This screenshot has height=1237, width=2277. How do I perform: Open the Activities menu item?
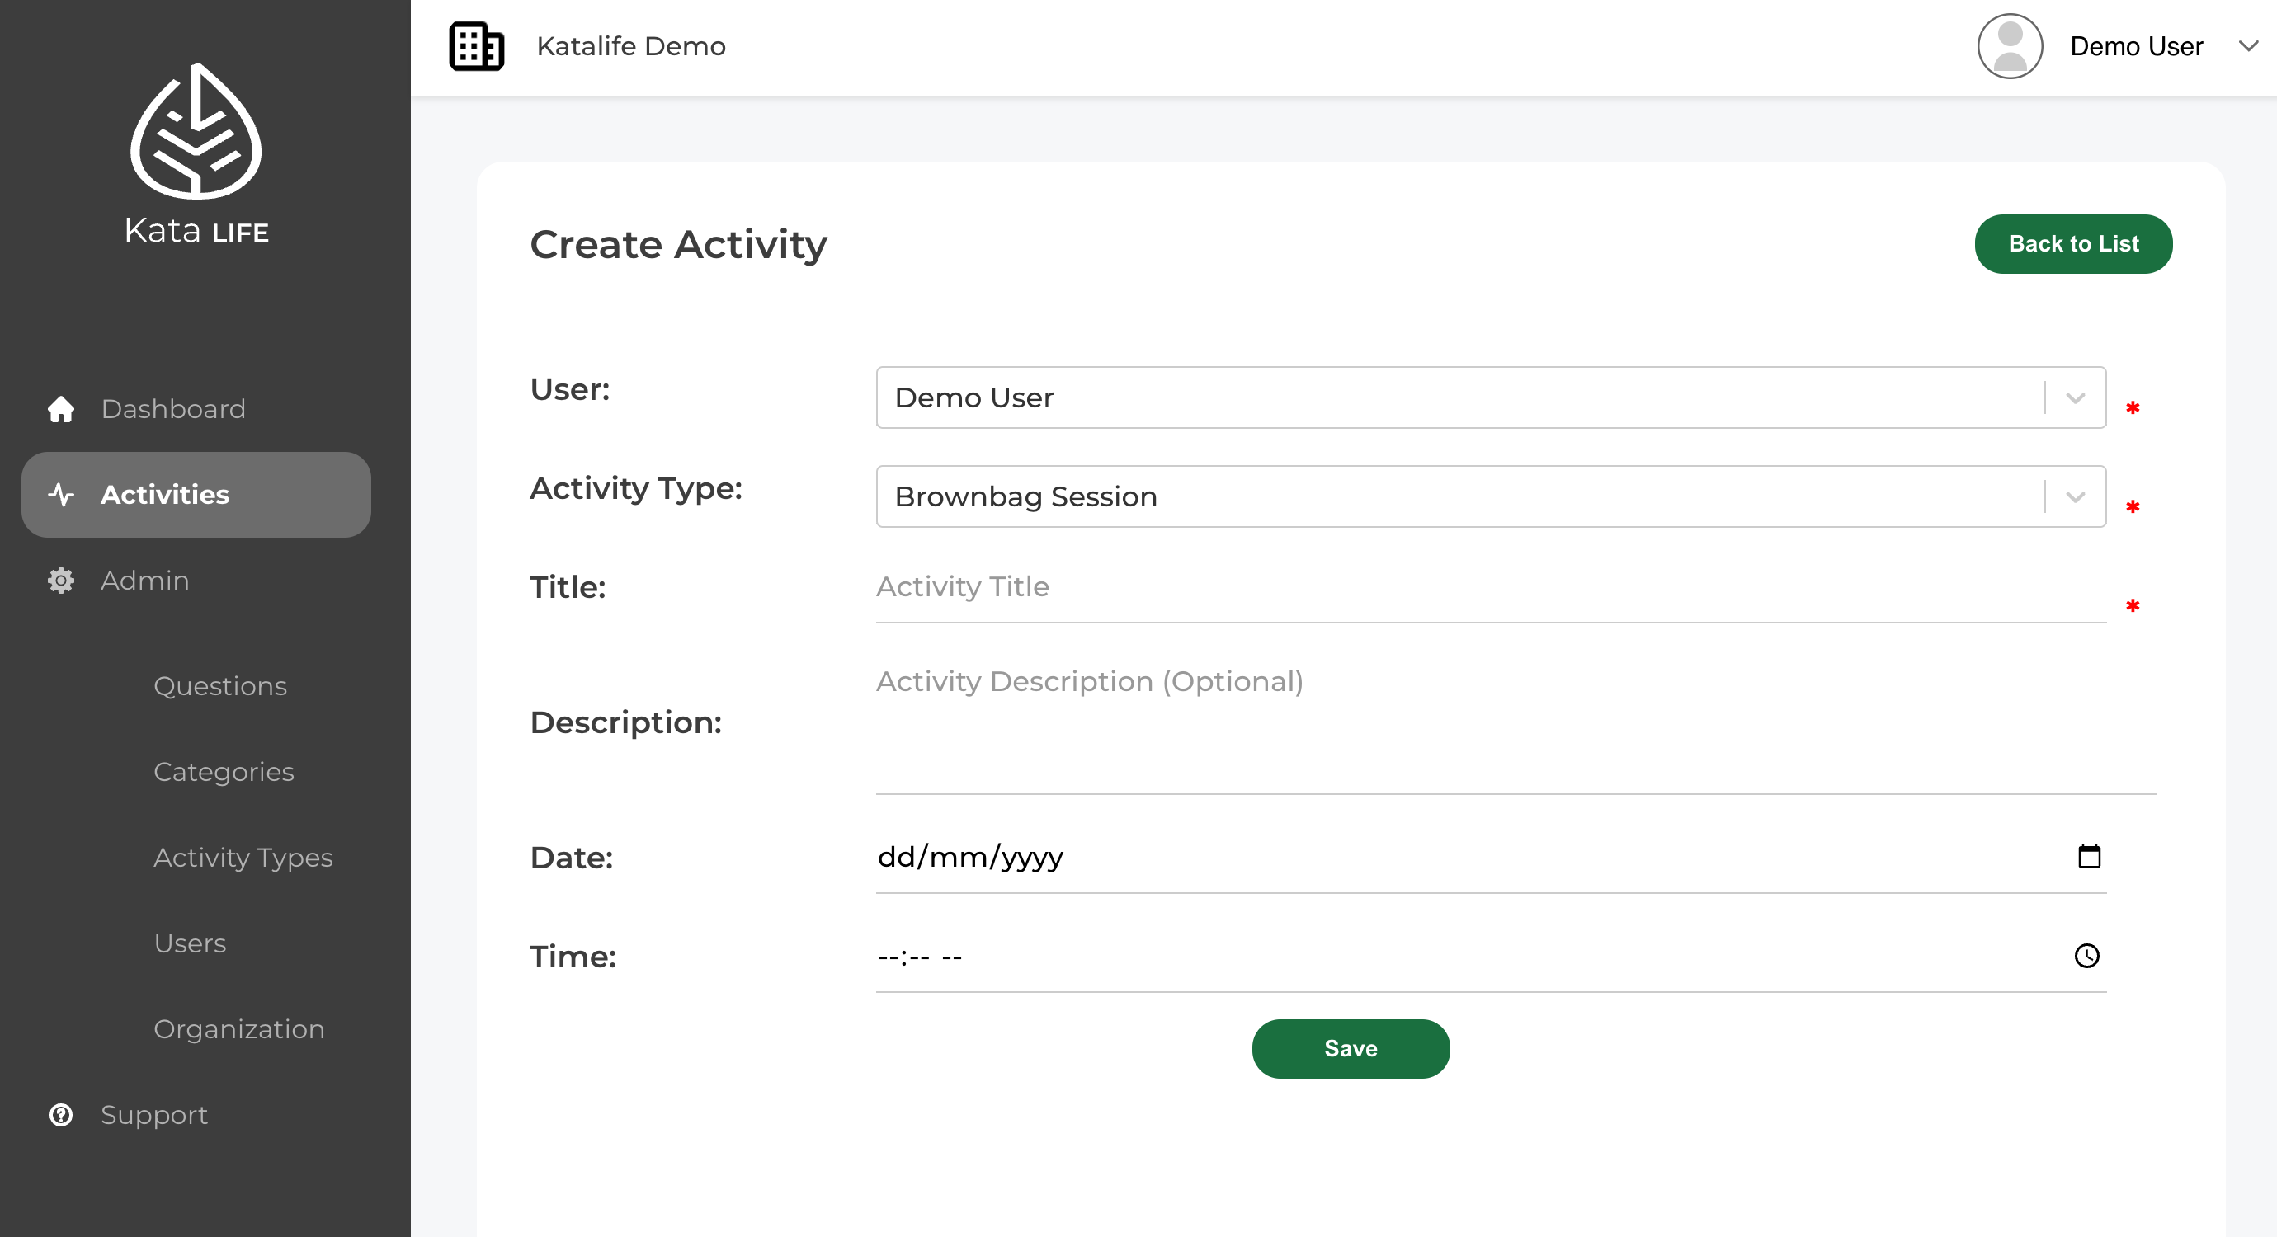coord(196,495)
